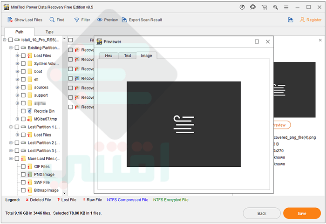Tick the PNG Image checkbox
This screenshot has height=224, width=326.
23,174
